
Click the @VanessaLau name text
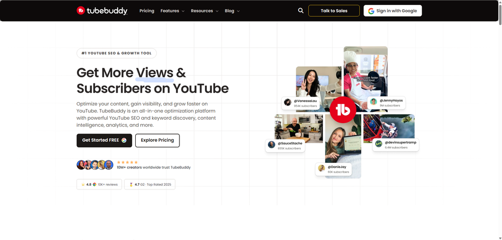pyautogui.click(x=305, y=101)
